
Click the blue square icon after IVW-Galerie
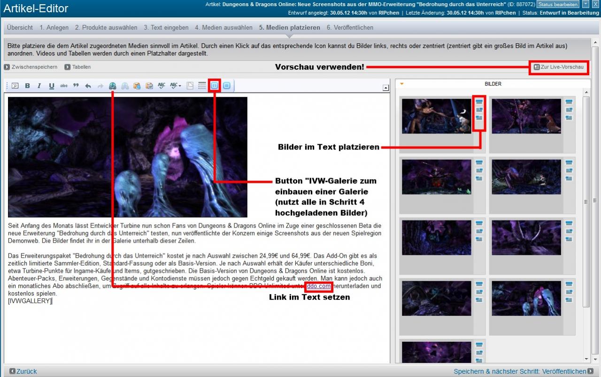click(x=227, y=86)
